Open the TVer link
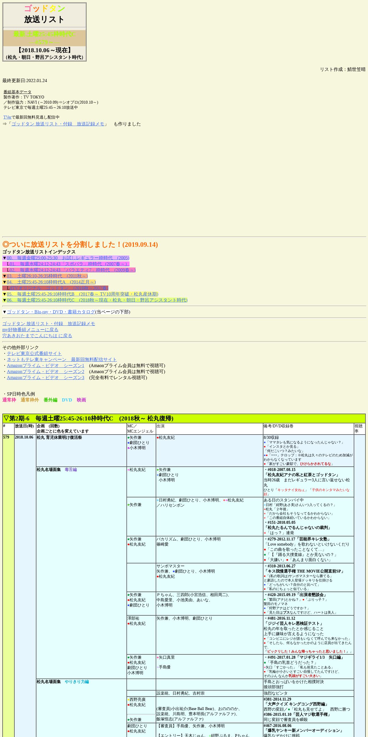 coord(7,117)
